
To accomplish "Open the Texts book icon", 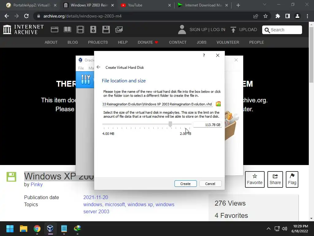I will click(67, 29).
